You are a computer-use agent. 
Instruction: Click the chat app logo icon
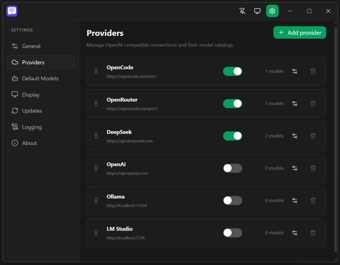pos(12,11)
